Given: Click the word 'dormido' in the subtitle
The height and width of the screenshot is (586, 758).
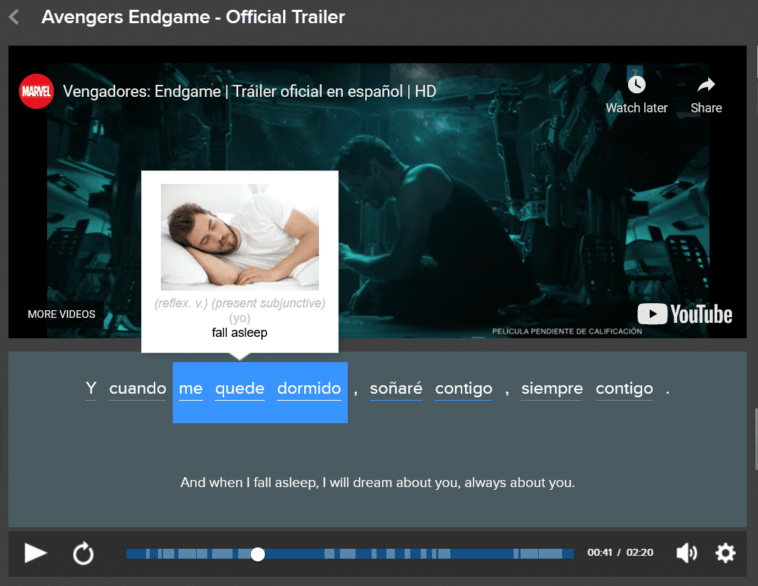Looking at the screenshot, I should point(309,388).
